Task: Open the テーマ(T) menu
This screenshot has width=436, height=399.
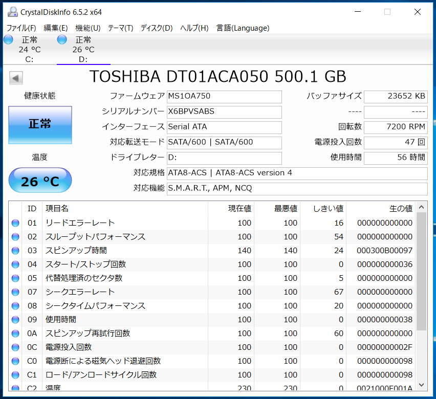Action: coord(120,28)
